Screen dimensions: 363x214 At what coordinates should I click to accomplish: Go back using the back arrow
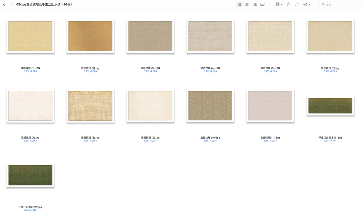(4, 4)
